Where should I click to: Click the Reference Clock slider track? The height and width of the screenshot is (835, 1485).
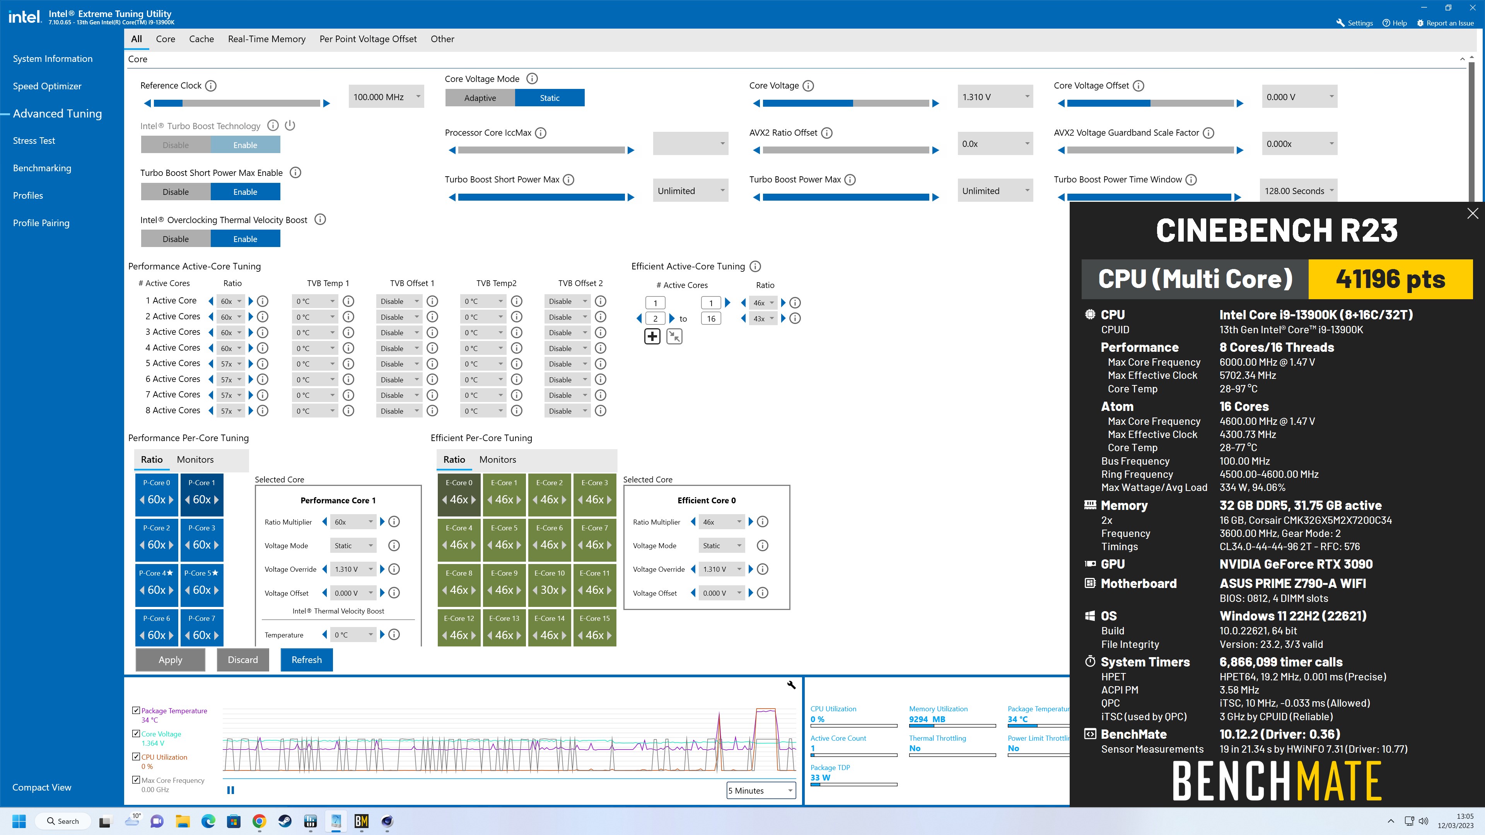click(237, 103)
